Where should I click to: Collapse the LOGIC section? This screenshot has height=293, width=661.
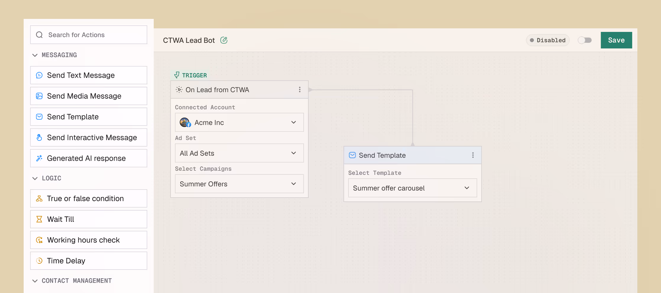tap(35, 178)
